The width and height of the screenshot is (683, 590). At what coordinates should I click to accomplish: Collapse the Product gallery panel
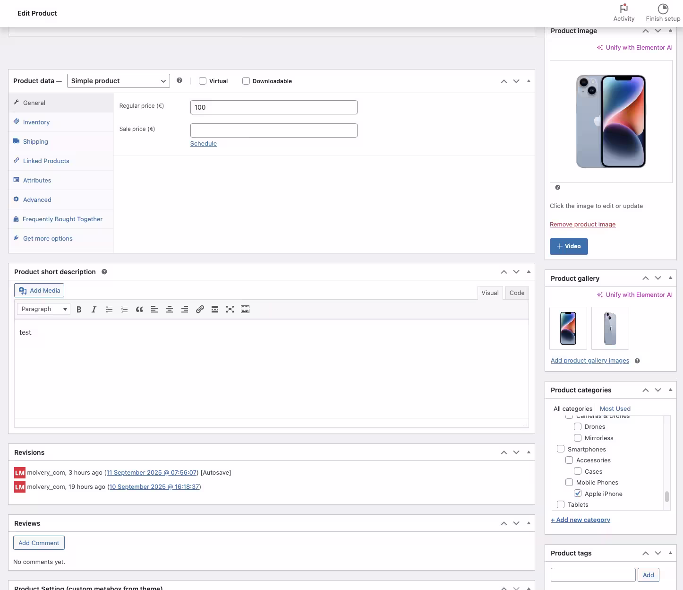670,278
